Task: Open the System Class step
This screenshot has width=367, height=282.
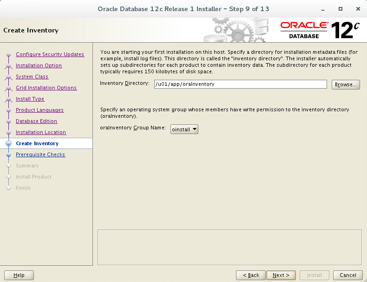Action: tap(32, 77)
